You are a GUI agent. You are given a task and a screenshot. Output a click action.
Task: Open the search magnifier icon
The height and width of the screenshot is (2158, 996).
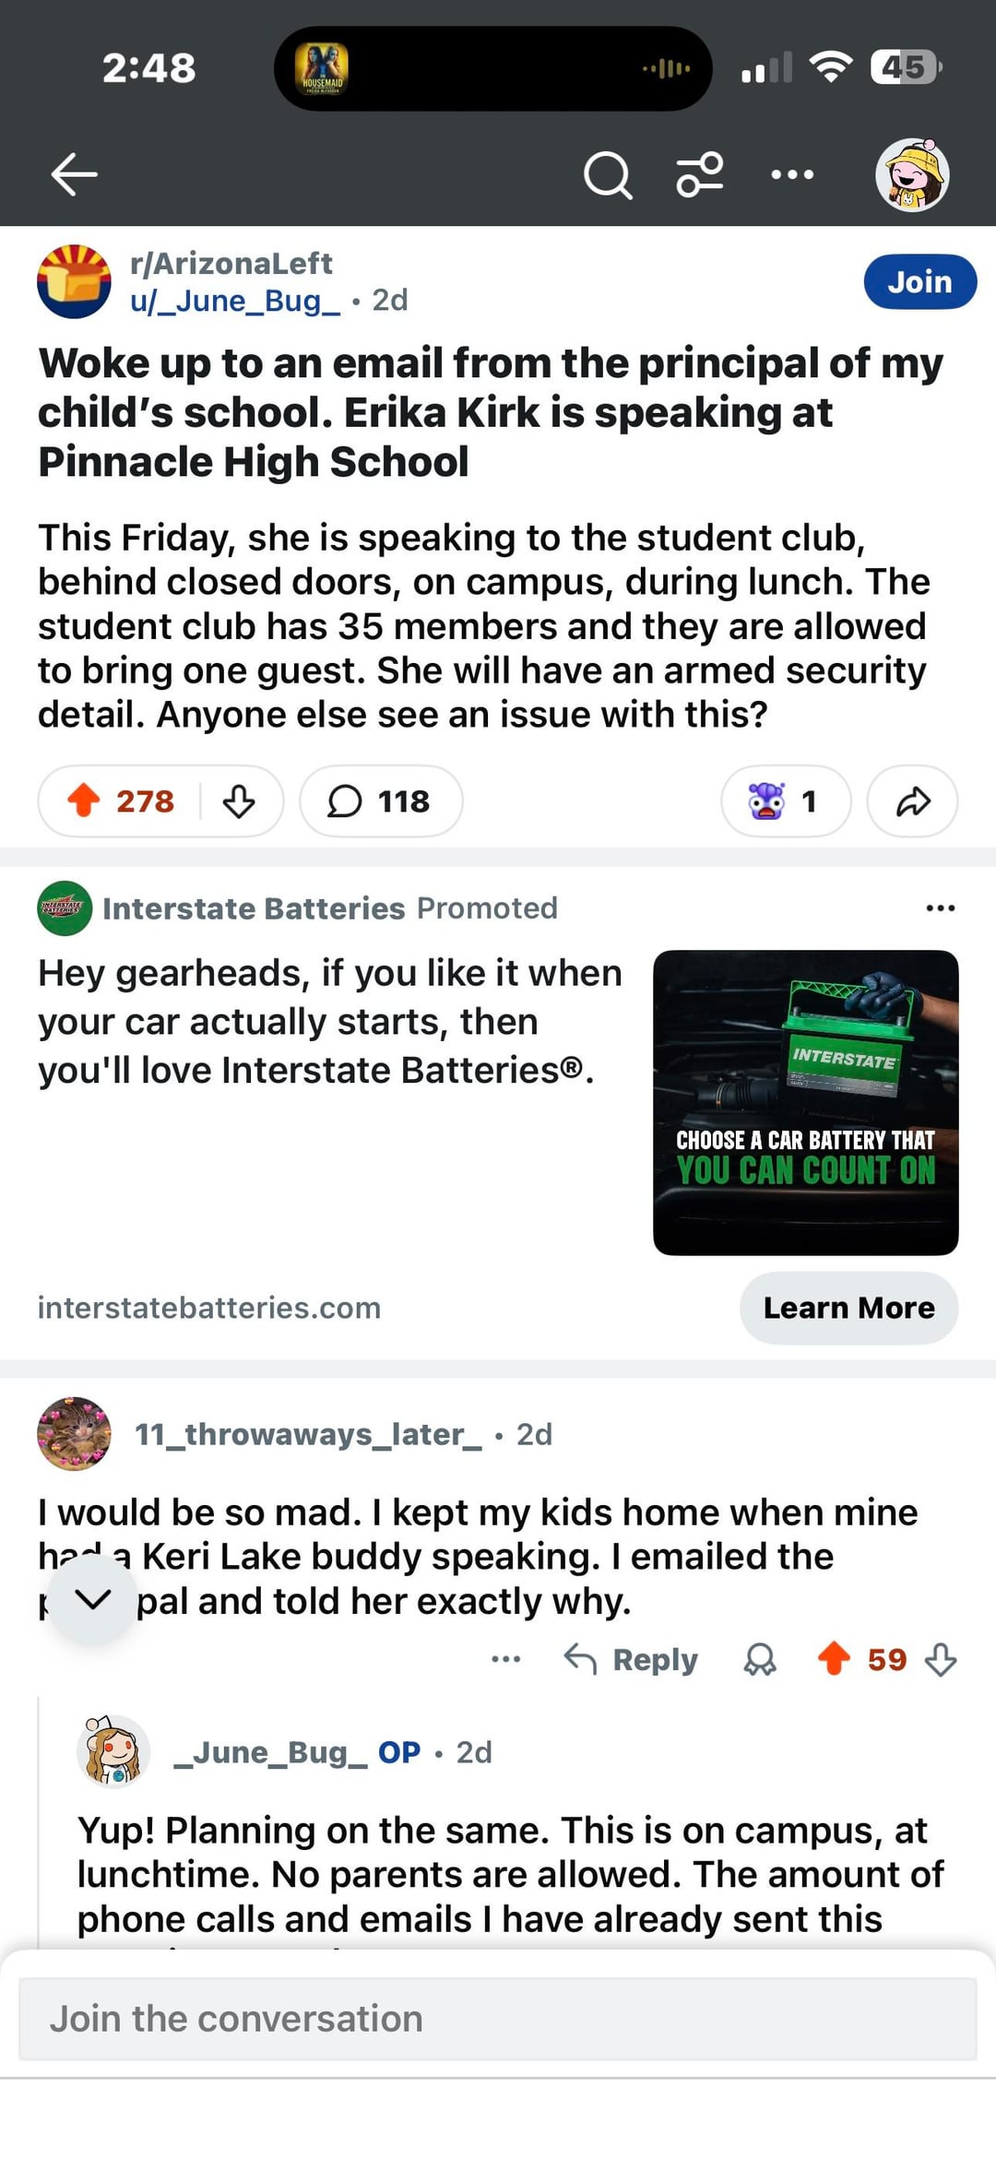point(608,174)
